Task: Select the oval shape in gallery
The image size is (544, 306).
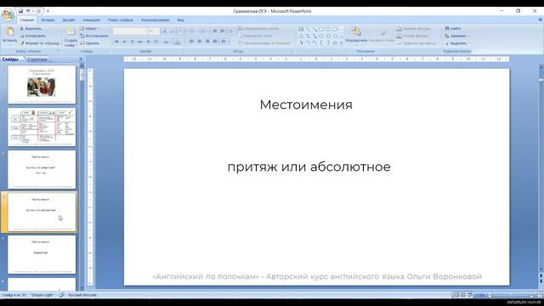Action: (x=328, y=29)
